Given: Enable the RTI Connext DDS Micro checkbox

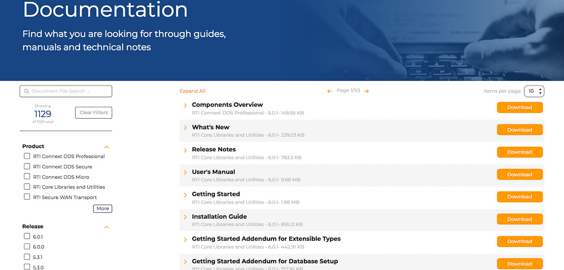Looking at the screenshot, I should tap(27, 177).
